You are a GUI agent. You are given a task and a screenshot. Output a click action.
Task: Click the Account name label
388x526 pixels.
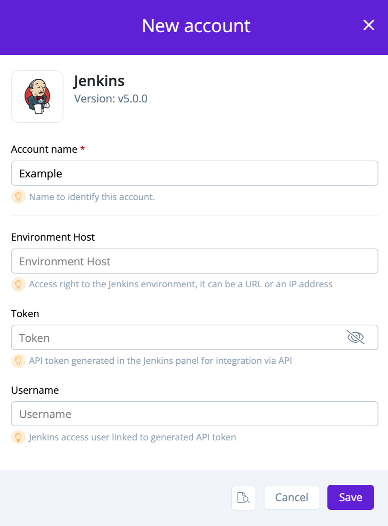click(44, 149)
